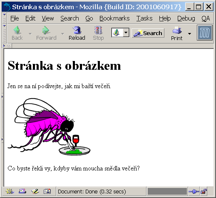Open the Print options dropdown arrow
Viewport: 216px width, 198px height.
tap(189, 34)
